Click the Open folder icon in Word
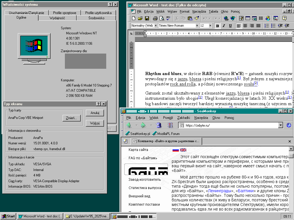This screenshot has height=220, width=294. coord(140,18)
